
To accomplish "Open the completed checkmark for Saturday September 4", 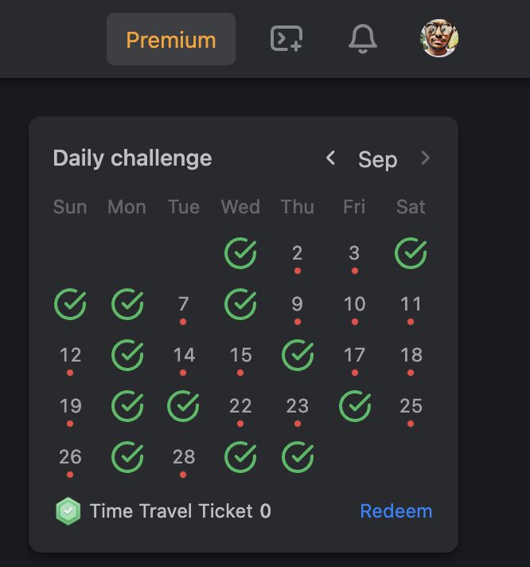I will click(411, 253).
